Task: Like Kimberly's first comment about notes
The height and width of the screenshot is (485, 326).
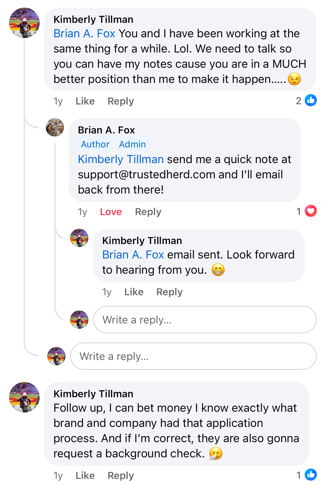Action: pyautogui.click(x=85, y=101)
